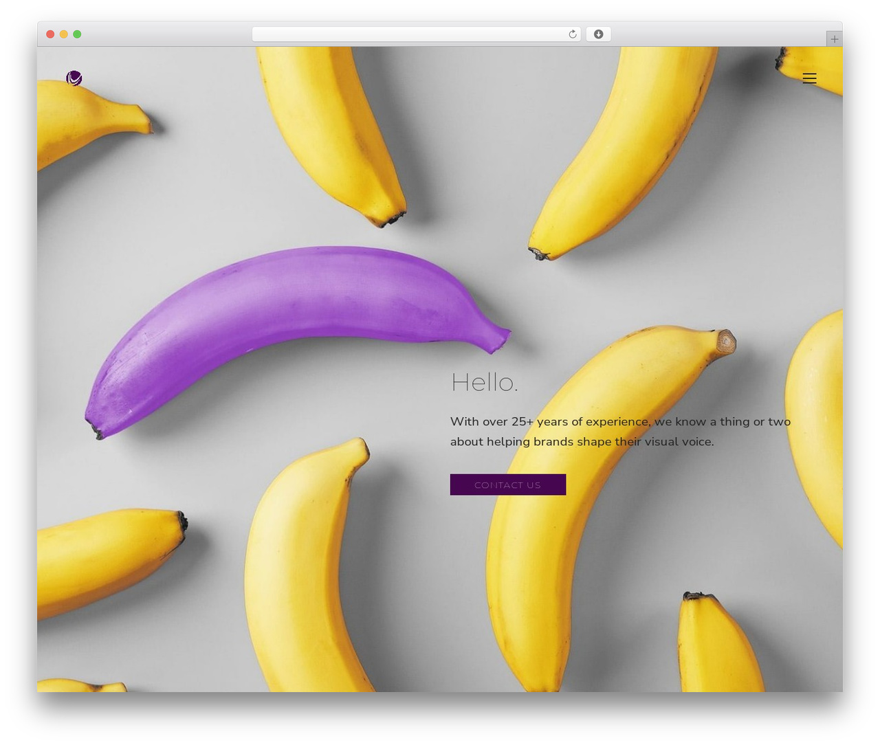This screenshot has height=745, width=880.
Task: Reload the page using the refresh icon
Action: coord(572,34)
